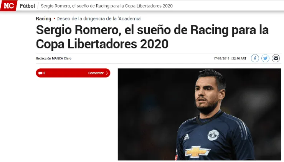Click the Manchester United crest in photo
The image size is (284, 162).
213,135
